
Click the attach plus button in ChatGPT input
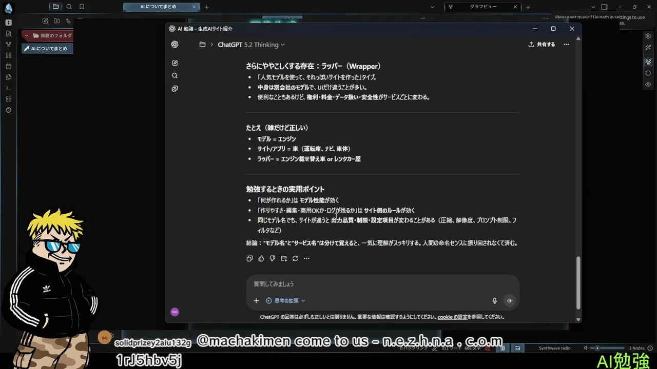tap(256, 301)
